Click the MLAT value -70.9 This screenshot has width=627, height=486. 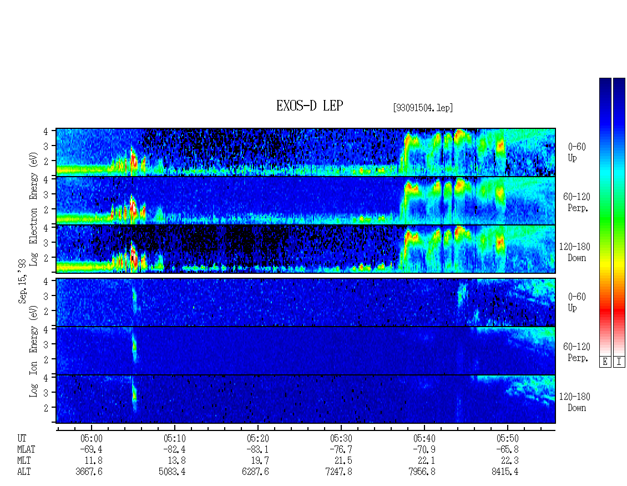423,449
